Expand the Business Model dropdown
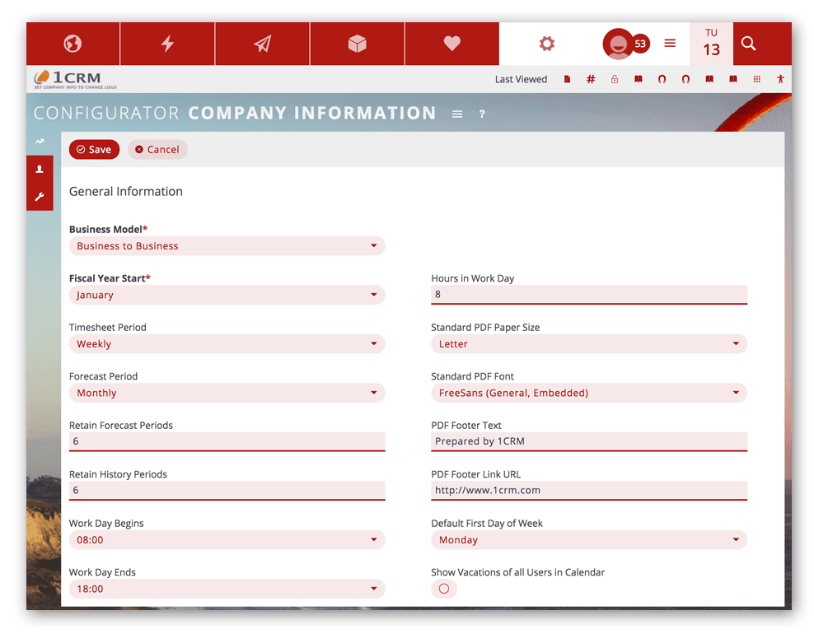Screen dimensions: 814x634 pos(227,246)
